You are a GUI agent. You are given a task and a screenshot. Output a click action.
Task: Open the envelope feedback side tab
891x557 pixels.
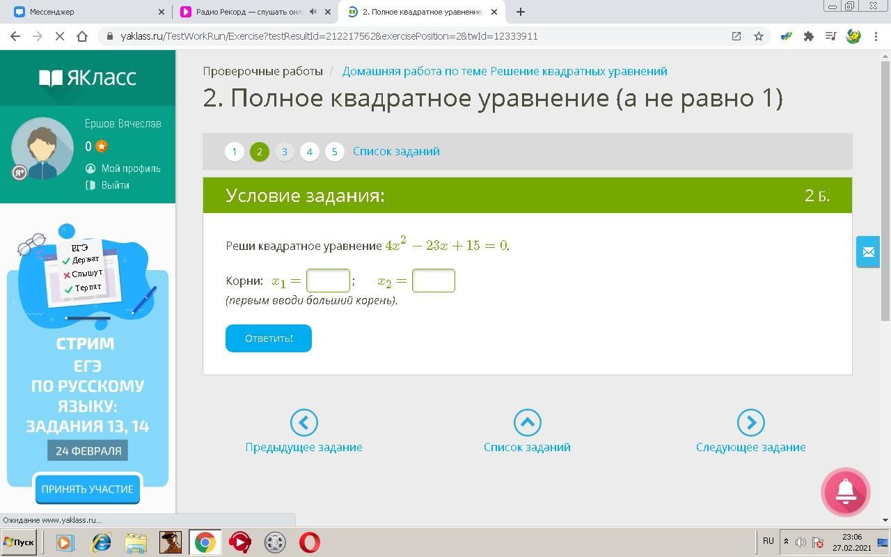(x=868, y=252)
